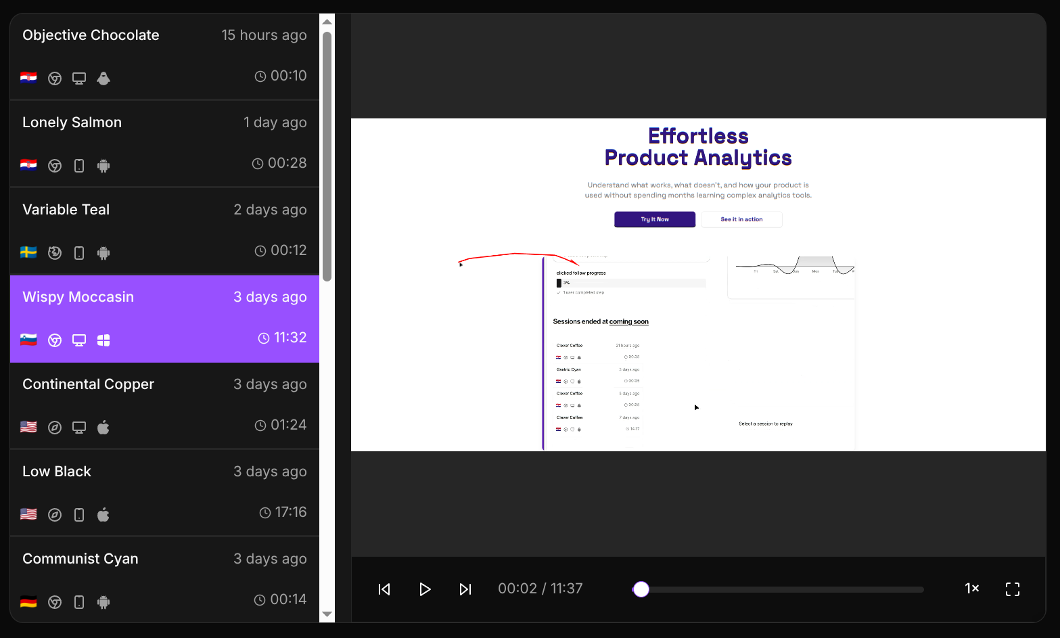The height and width of the screenshot is (638, 1060).
Task: Click the desktop monitor icon for Wispy Moccasin
Action: click(x=79, y=340)
